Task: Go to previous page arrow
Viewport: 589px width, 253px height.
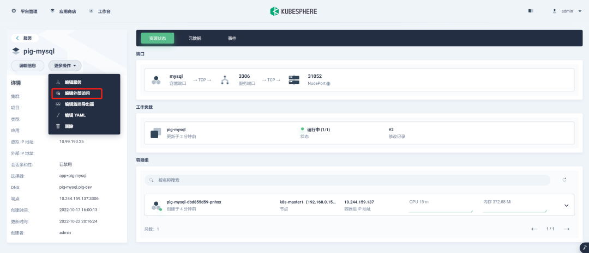Action: [x=534, y=229]
